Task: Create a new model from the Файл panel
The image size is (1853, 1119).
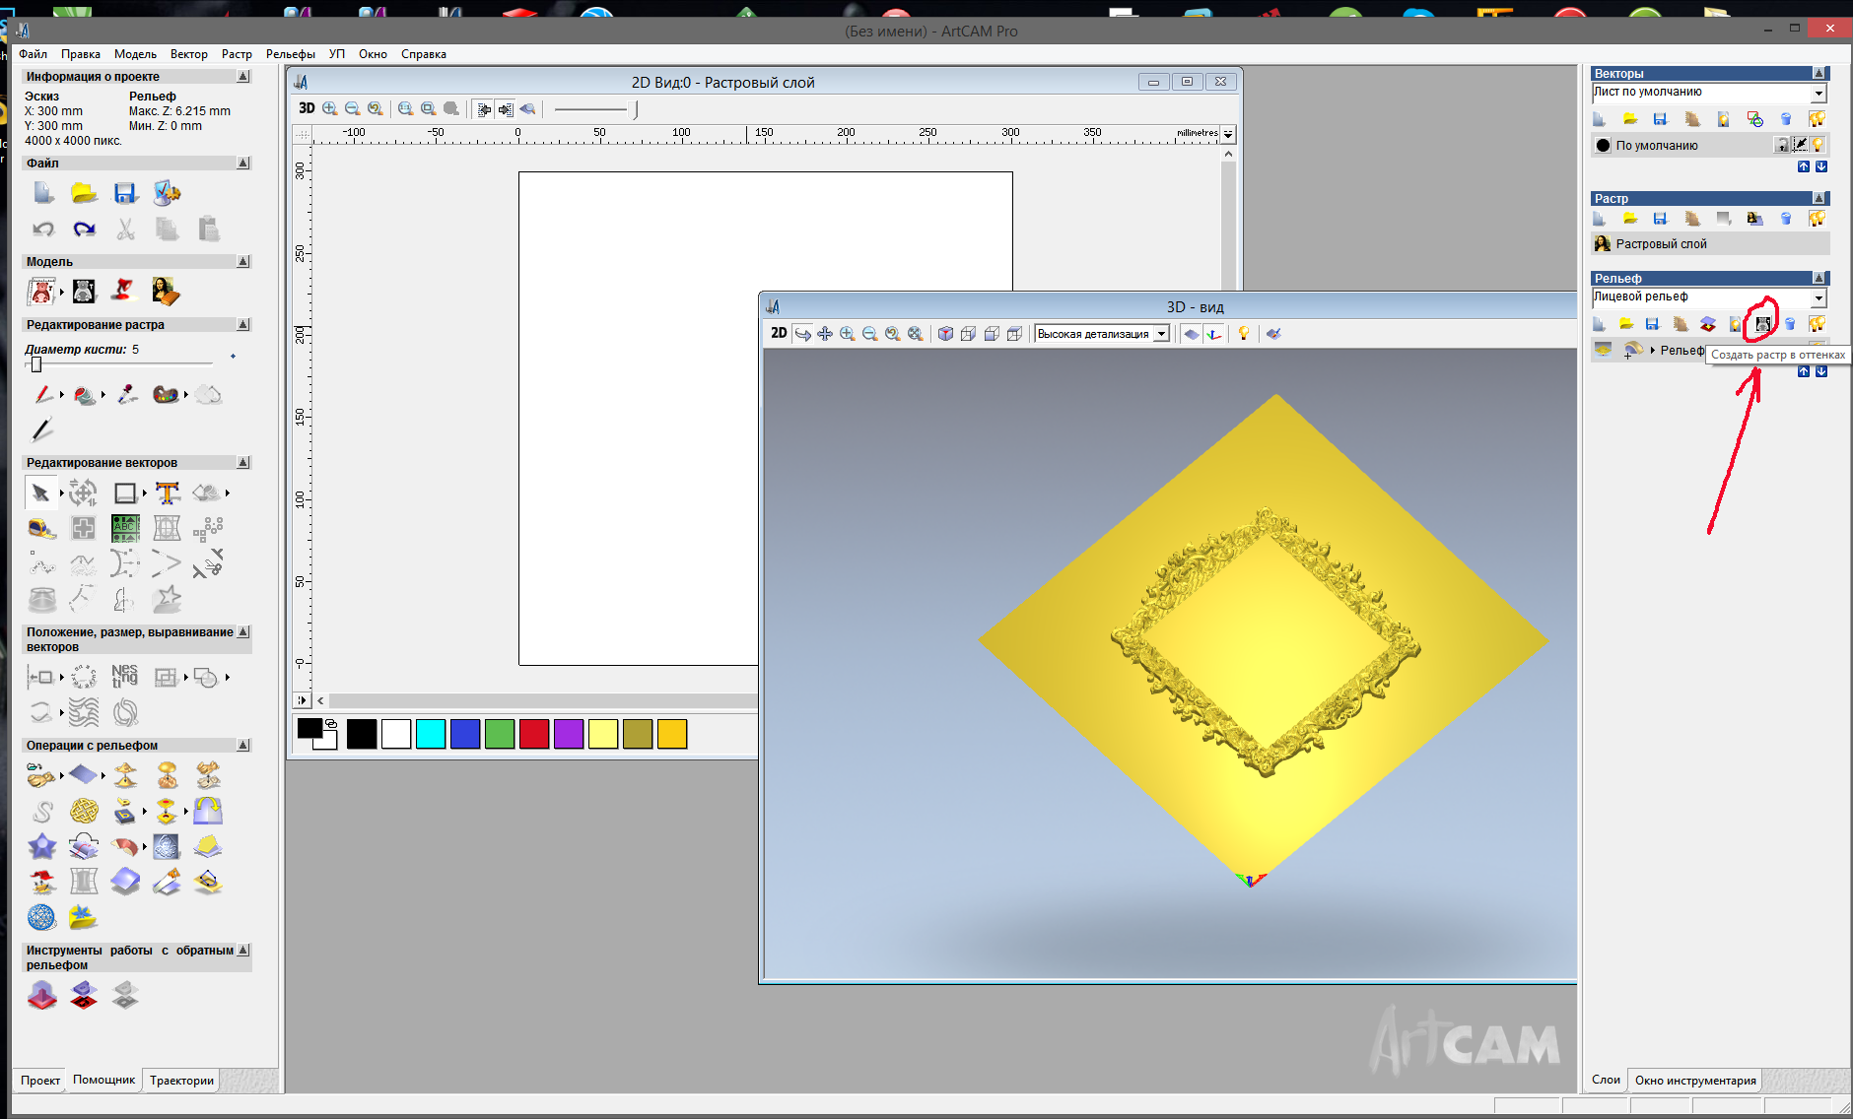Action: tap(42, 193)
